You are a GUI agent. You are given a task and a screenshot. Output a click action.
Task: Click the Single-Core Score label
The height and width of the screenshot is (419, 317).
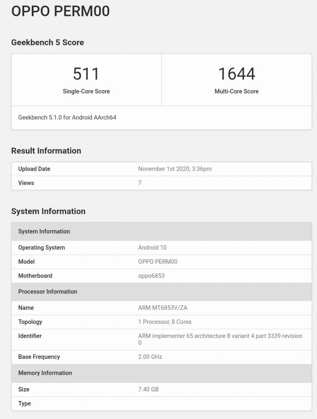[x=86, y=91]
